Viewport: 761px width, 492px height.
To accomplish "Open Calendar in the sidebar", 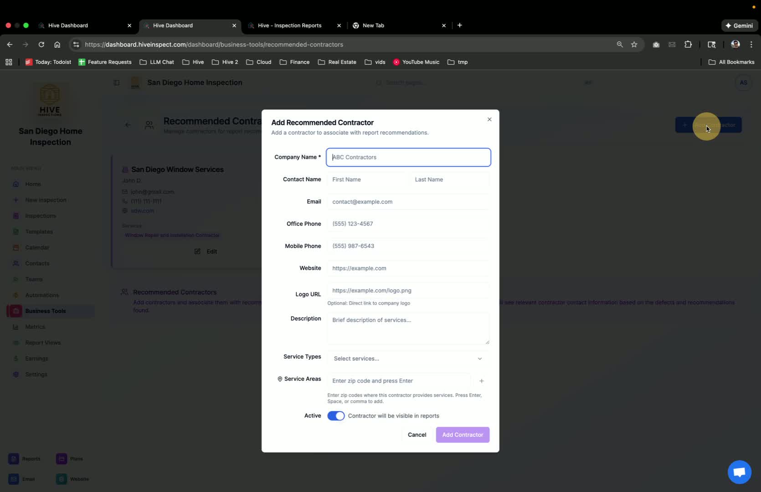I will pos(37,248).
